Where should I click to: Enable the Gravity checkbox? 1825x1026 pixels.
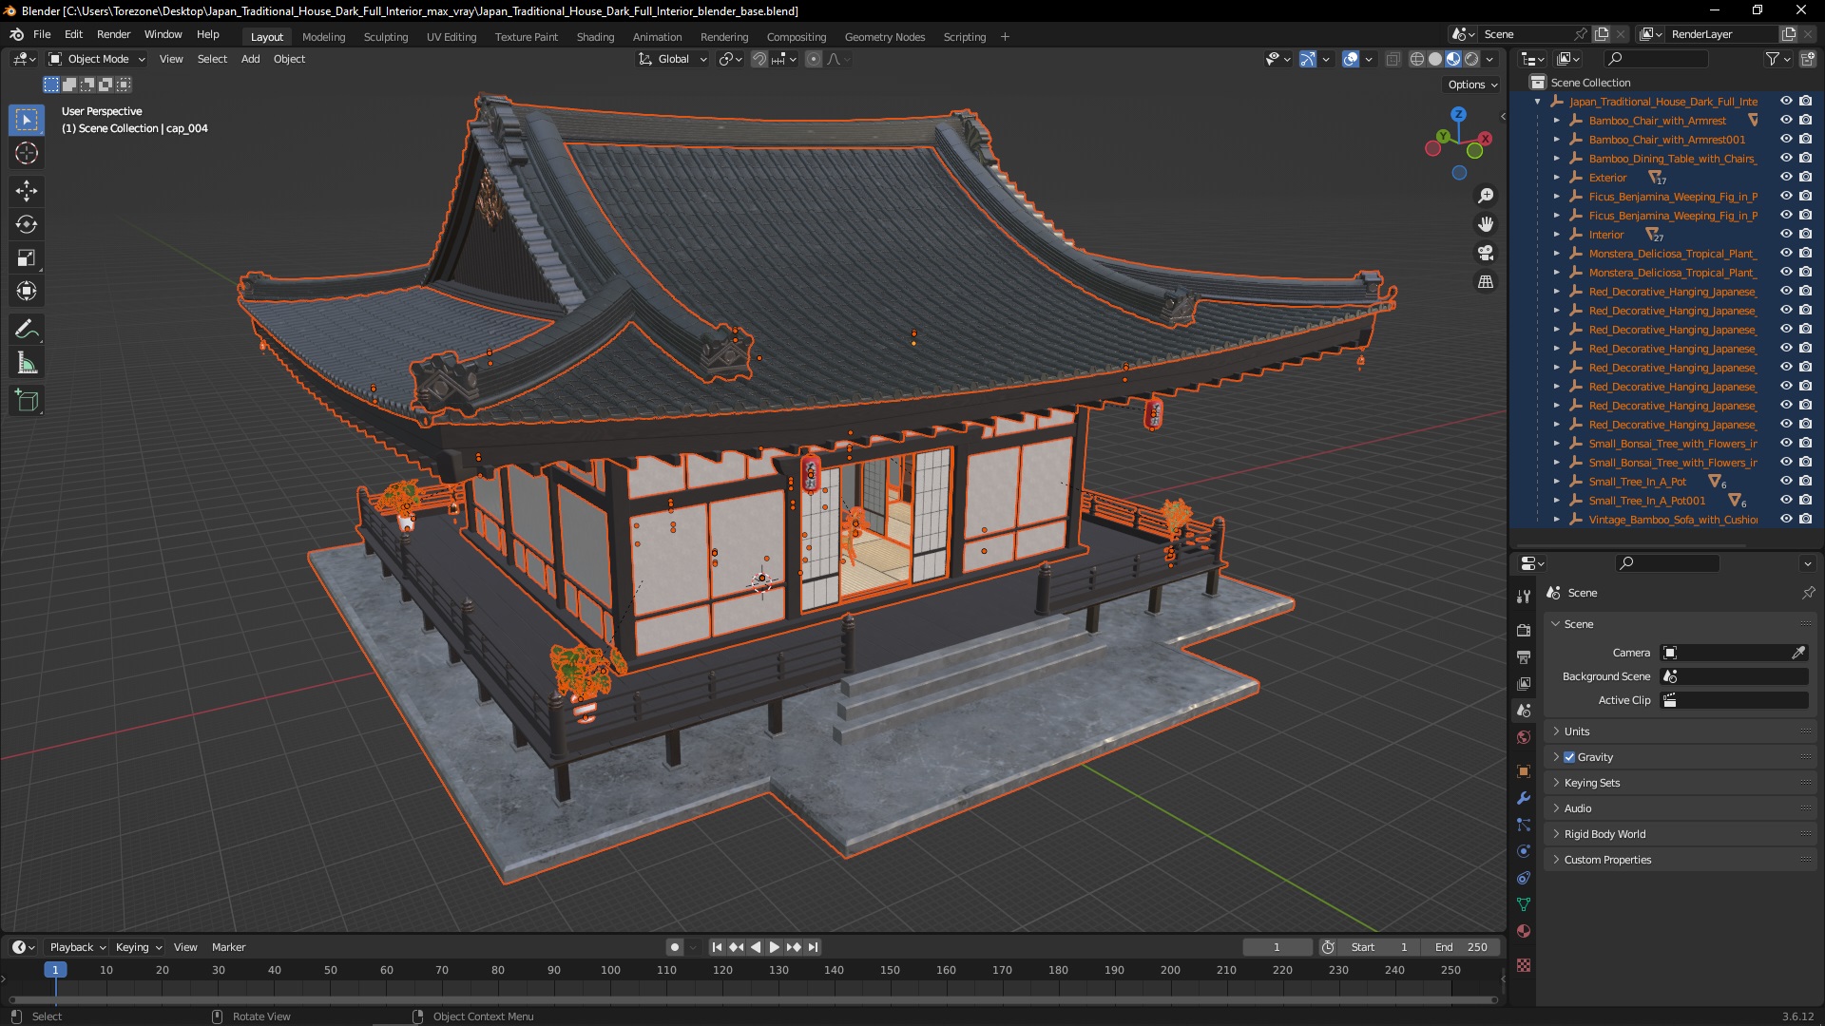(1569, 757)
